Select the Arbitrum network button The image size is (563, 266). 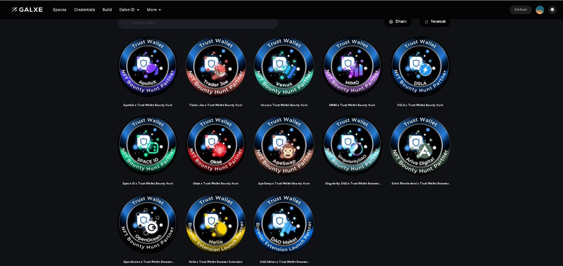coord(521,9)
